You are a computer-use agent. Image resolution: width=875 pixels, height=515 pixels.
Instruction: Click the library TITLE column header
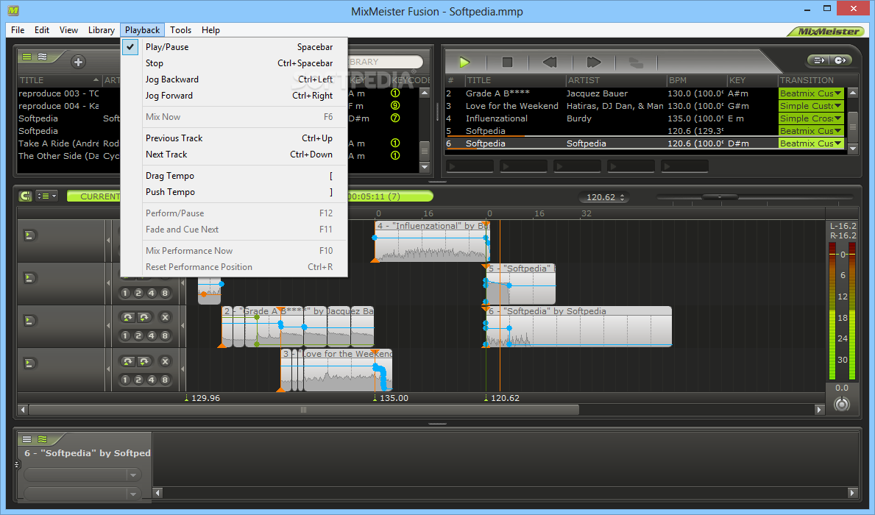pos(59,80)
